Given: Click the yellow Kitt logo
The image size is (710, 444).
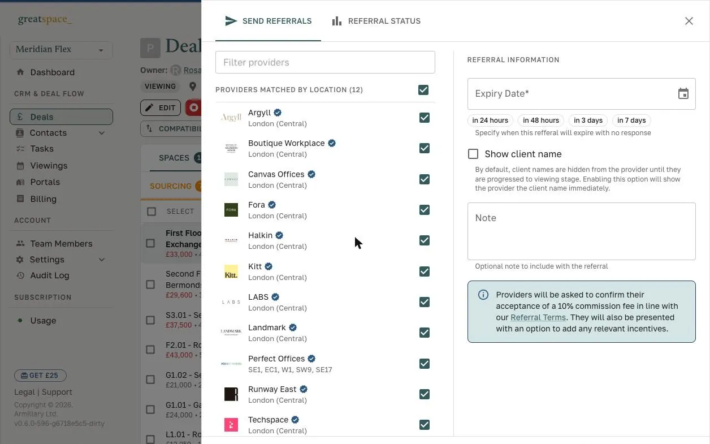Looking at the screenshot, I should pyautogui.click(x=231, y=271).
